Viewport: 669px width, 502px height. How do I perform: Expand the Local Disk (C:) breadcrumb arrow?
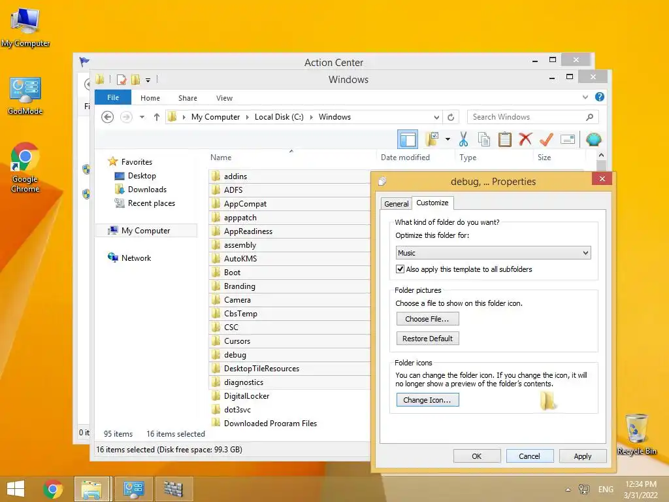pyautogui.click(x=311, y=117)
